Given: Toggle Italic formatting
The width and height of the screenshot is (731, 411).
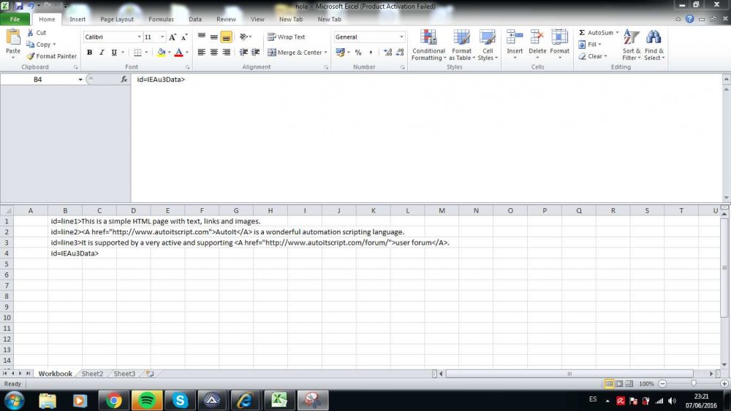Looking at the screenshot, I should (102, 52).
